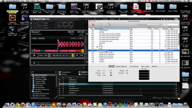Open Finder from the Dock
This screenshot has width=192, height=108.
coord(7,105)
